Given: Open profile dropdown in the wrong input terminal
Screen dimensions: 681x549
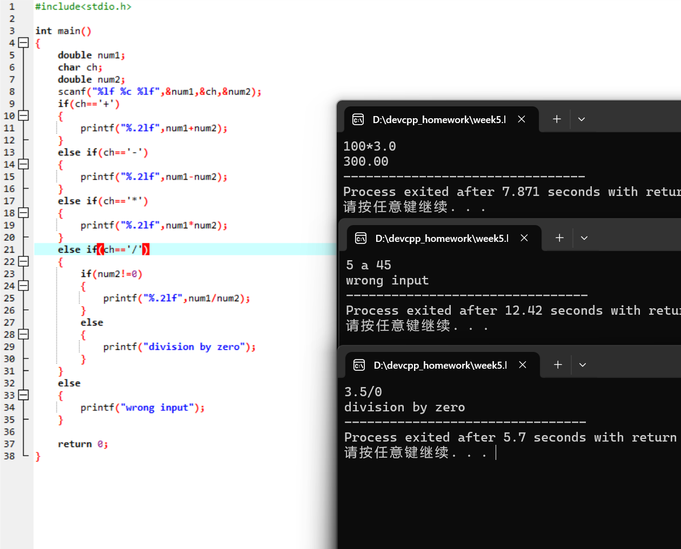Looking at the screenshot, I should [x=584, y=238].
